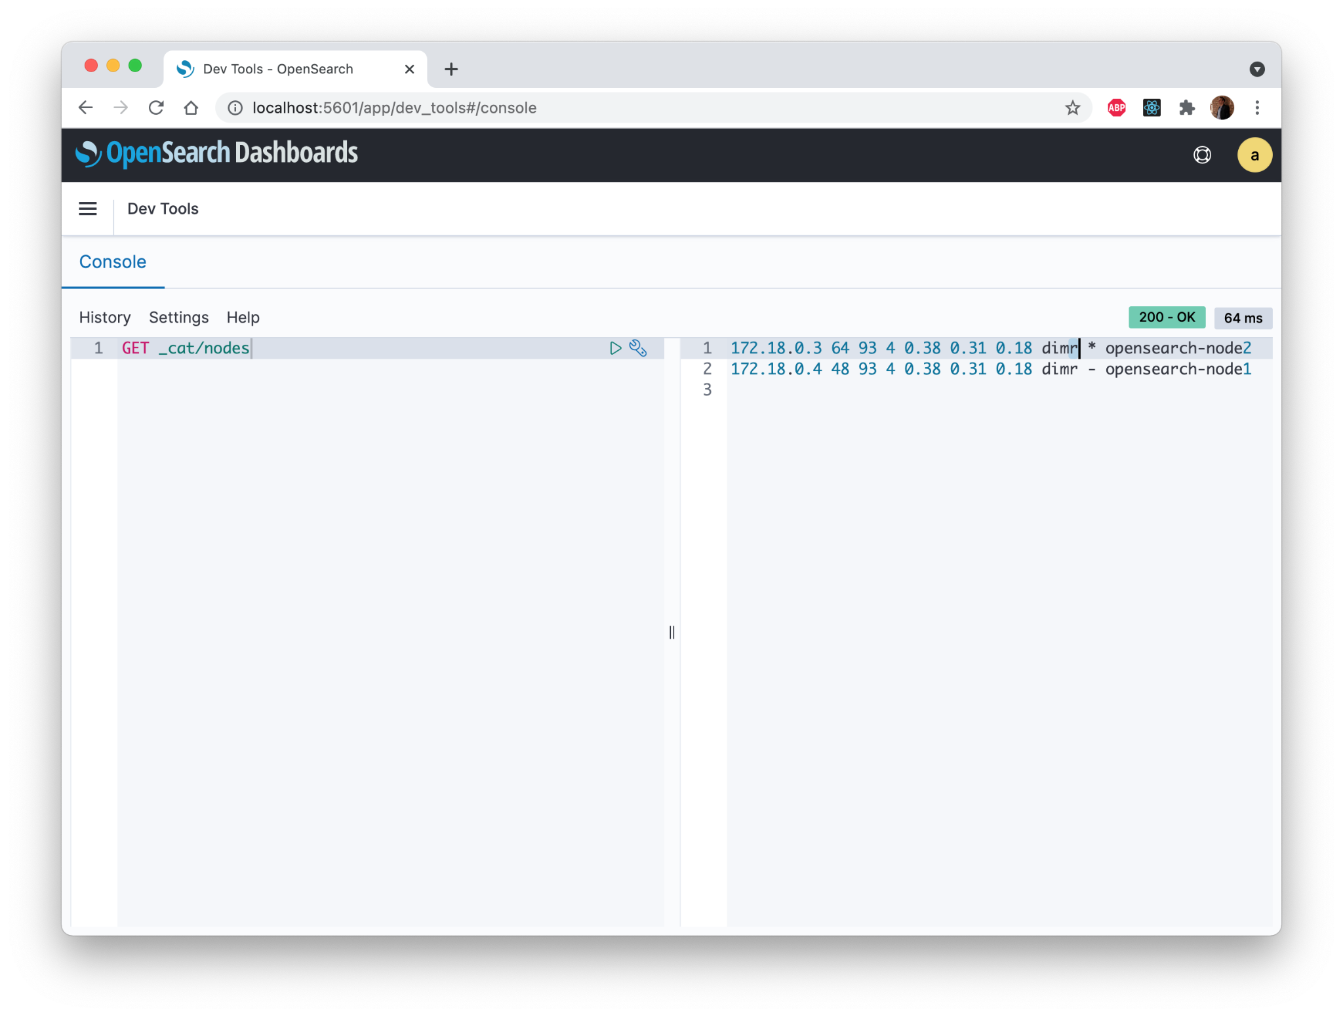The height and width of the screenshot is (1017, 1343).
Task: Click the 200 - OK status badge
Action: [1167, 317]
